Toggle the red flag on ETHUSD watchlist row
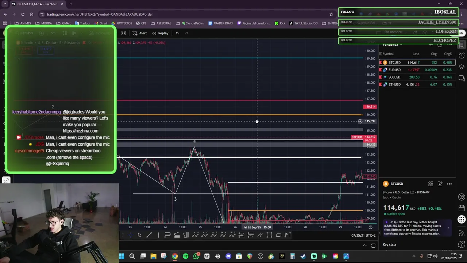This screenshot has width=467, height=263. click(381, 84)
